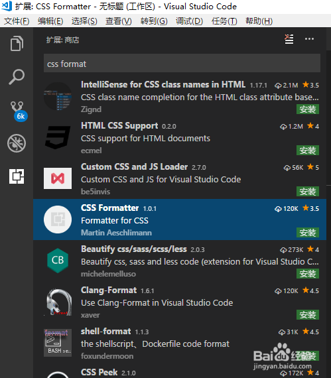The width and height of the screenshot is (331, 378).
Task: Install the CSS Formatter extension
Action: tap(308, 233)
